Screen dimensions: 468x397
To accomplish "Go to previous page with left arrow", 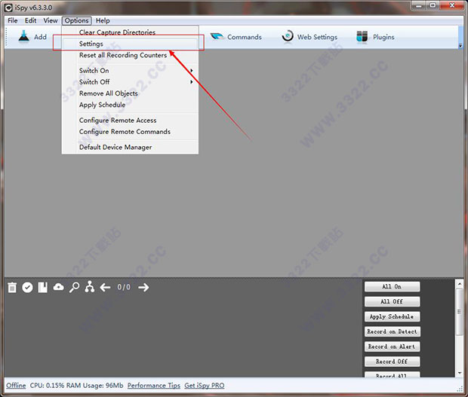I will (x=105, y=288).
